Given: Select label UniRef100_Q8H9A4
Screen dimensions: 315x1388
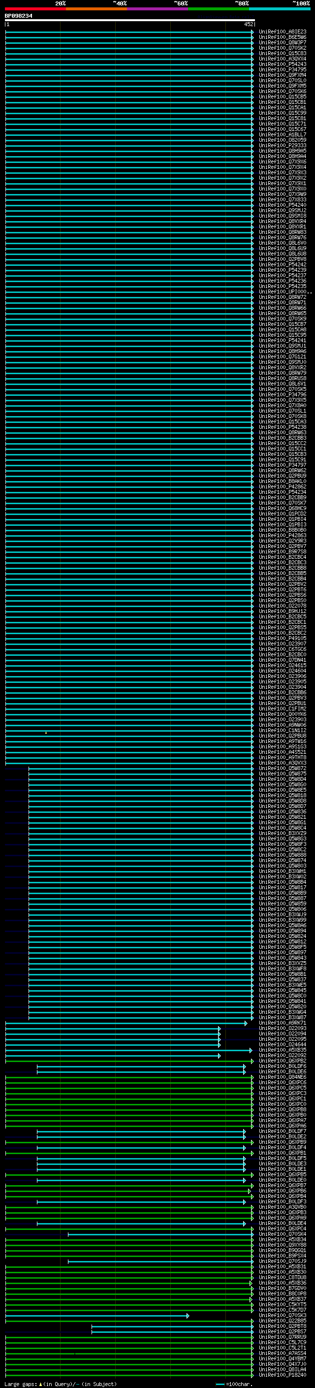Looking at the screenshot, I should click(283, 156).
